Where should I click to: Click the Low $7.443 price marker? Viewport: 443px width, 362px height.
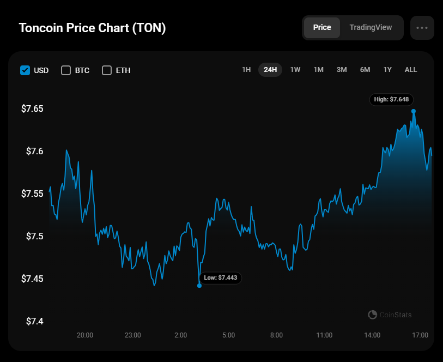[221, 278]
